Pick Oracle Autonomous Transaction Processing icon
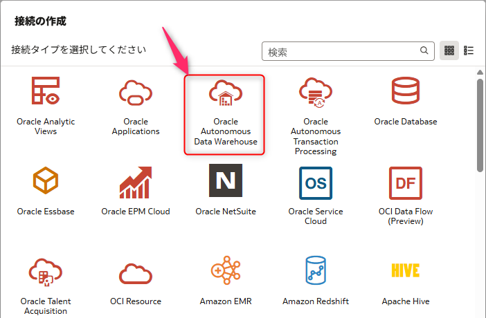The width and height of the screenshot is (486, 318). pos(316,93)
